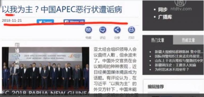Click the 电邮 label under envelope icon
The width and height of the screenshot is (204, 97).
coord(88,38)
